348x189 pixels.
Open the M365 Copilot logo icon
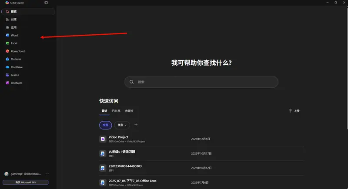tap(7, 3)
